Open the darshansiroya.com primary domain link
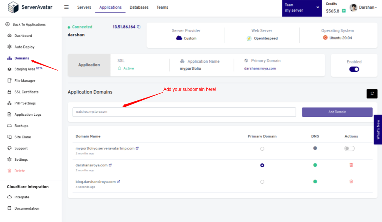This screenshot has height=222, width=382. click(260, 68)
